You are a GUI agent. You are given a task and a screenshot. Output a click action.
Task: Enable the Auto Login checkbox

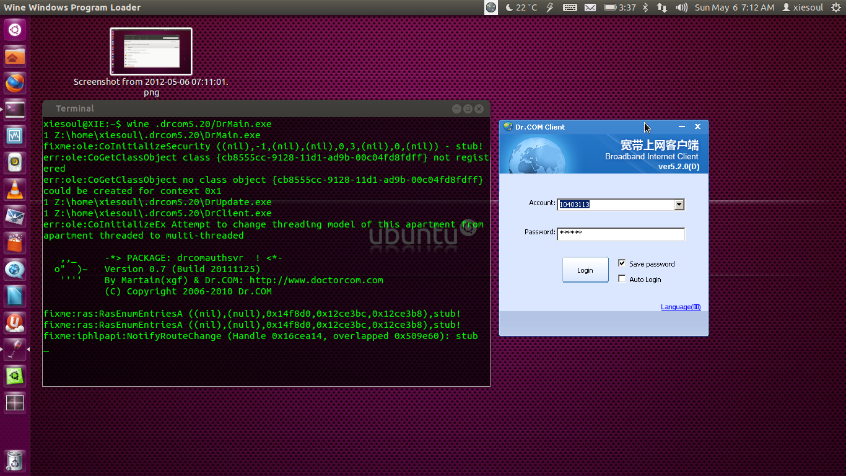click(x=622, y=279)
